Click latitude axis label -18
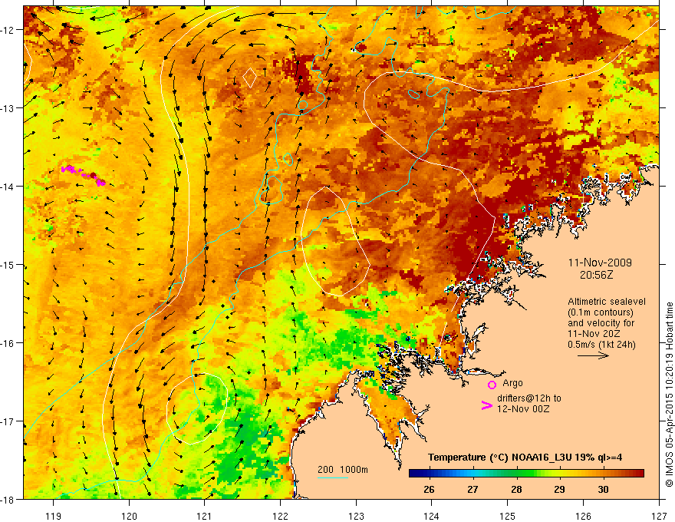 [x=8, y=500]
